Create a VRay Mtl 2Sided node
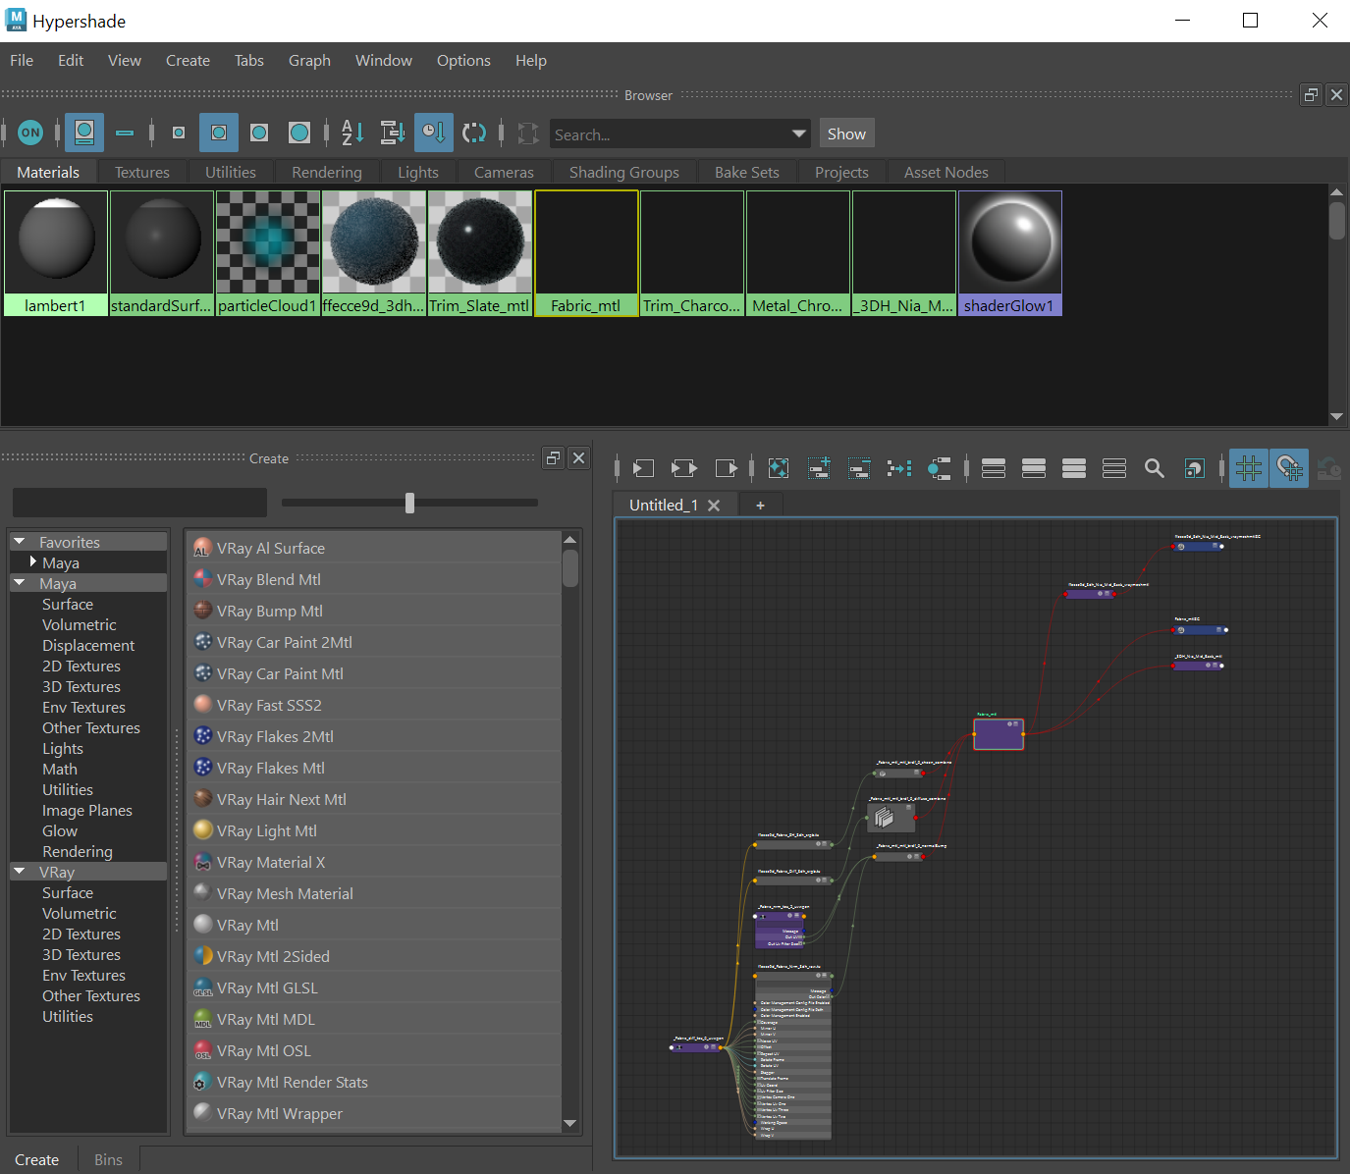The width and height of the screenshot is (1350, 1174). point(374,956)
